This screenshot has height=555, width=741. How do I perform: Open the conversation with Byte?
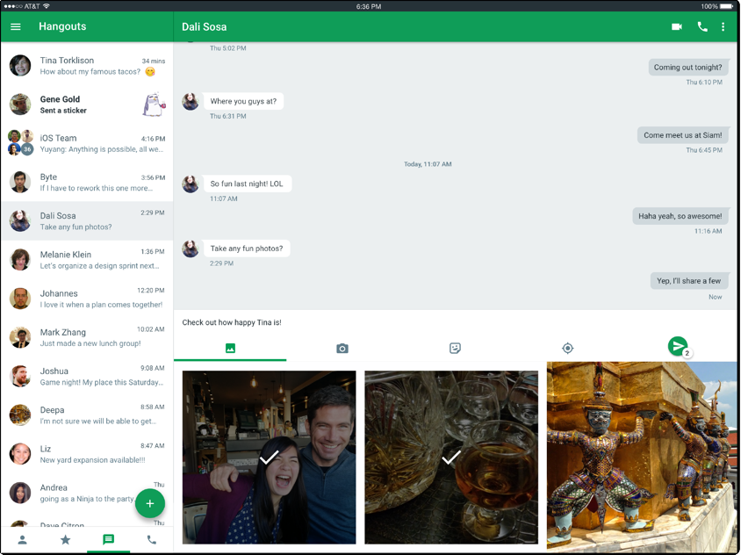[x=87, y=182]
